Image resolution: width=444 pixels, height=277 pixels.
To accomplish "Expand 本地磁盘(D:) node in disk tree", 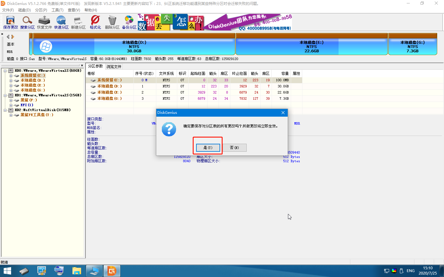I will tap(11, 81).
